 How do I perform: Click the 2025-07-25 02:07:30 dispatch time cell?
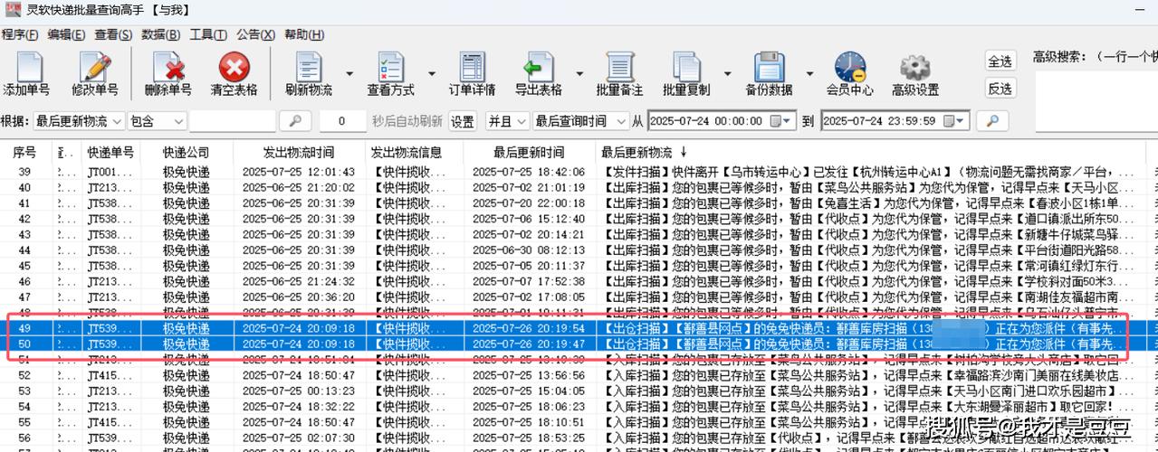(x=299, y=438)
